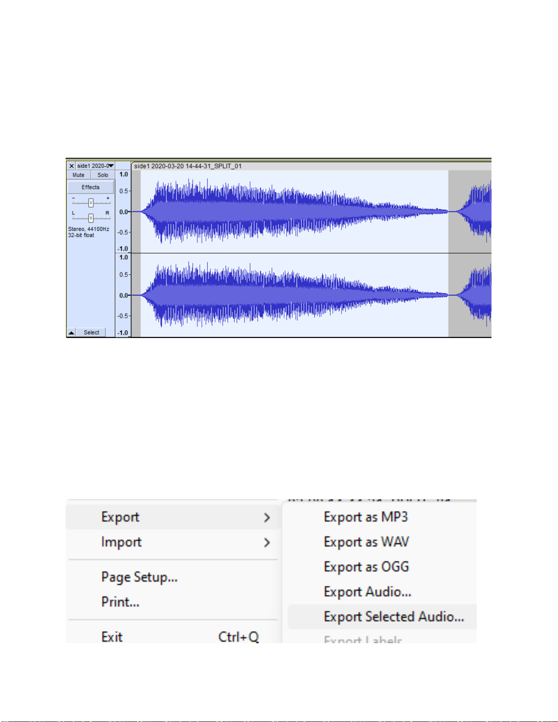
Task: Solo the side1 track
Action: 103,175
